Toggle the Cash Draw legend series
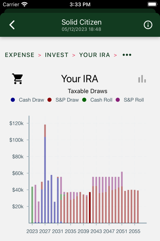This screenshot has height=241, width=160. click(28, 100)
